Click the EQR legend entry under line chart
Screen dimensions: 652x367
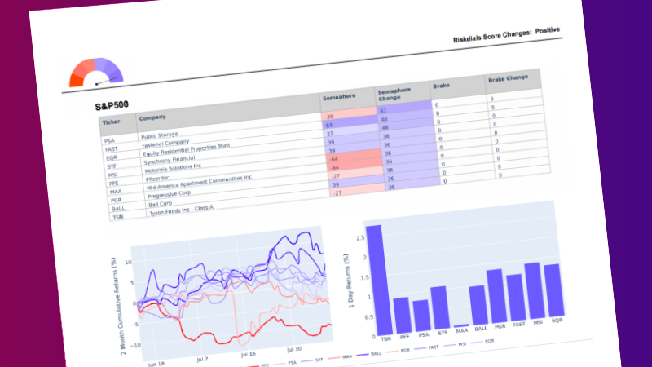482,342
